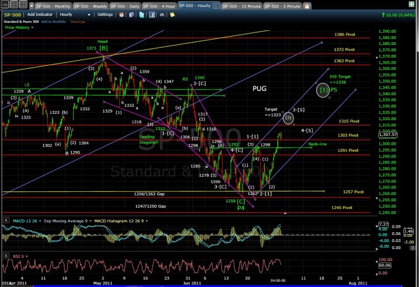Viewport: 419px width, 287px height.
Task: Click the 1315 Pivot label
Action: click(x=349, y=121)
